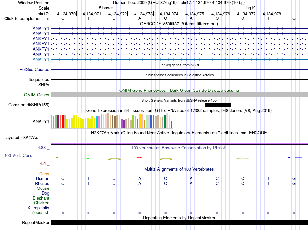This screenshot has width=308, height=230.
Task: Select the Sequences track label
Action: (x=39, y=79)
